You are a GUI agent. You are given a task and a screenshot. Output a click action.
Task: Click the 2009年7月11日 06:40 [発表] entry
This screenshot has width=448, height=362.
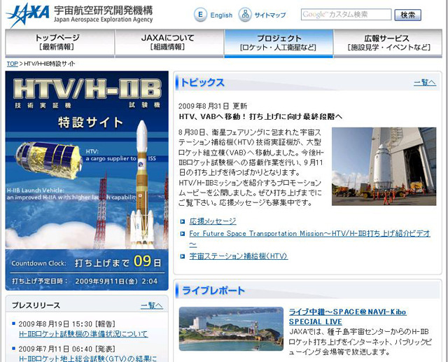coord(67,349)
